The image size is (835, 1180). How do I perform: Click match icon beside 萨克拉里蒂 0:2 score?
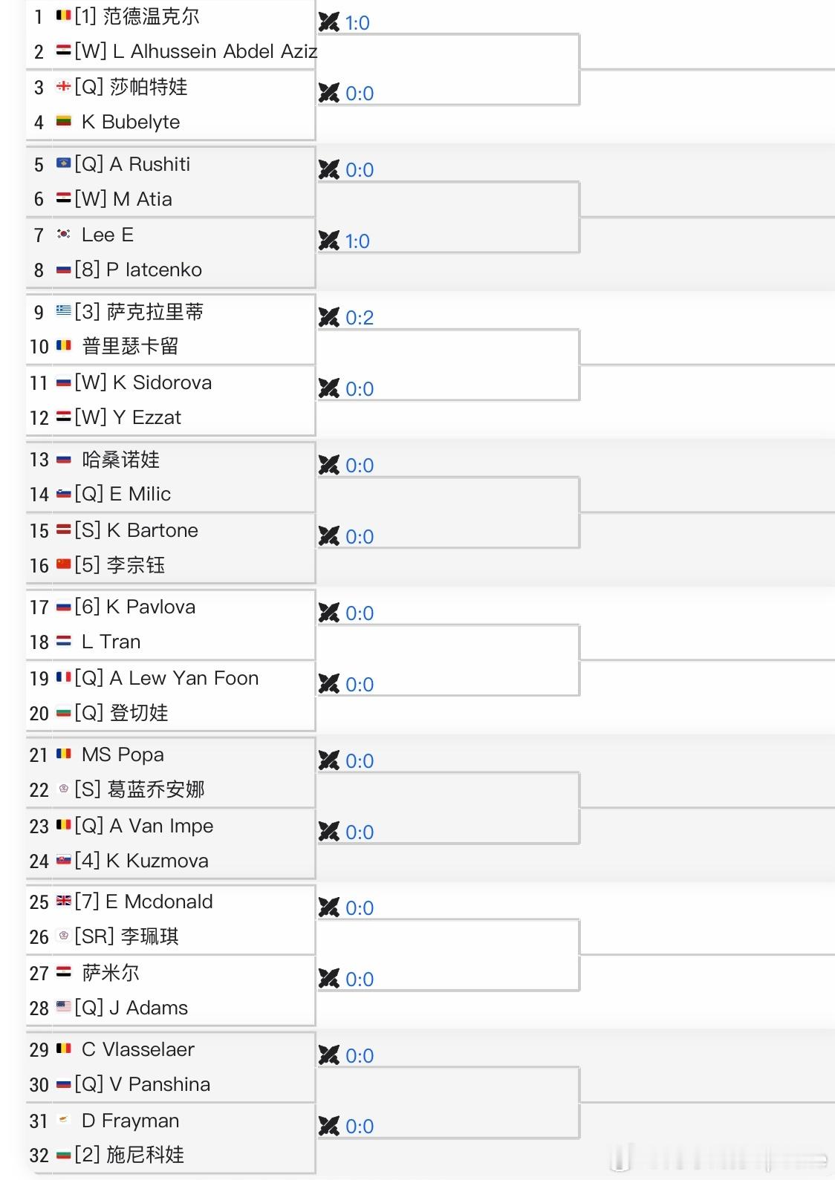(x=328, y=317)
